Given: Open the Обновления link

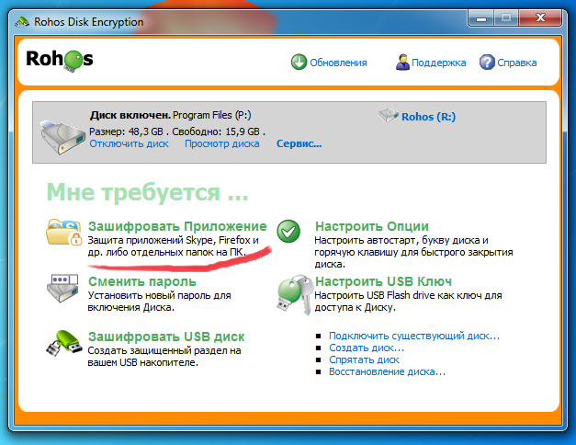Looking at the screenshot, I should point(338,63).
